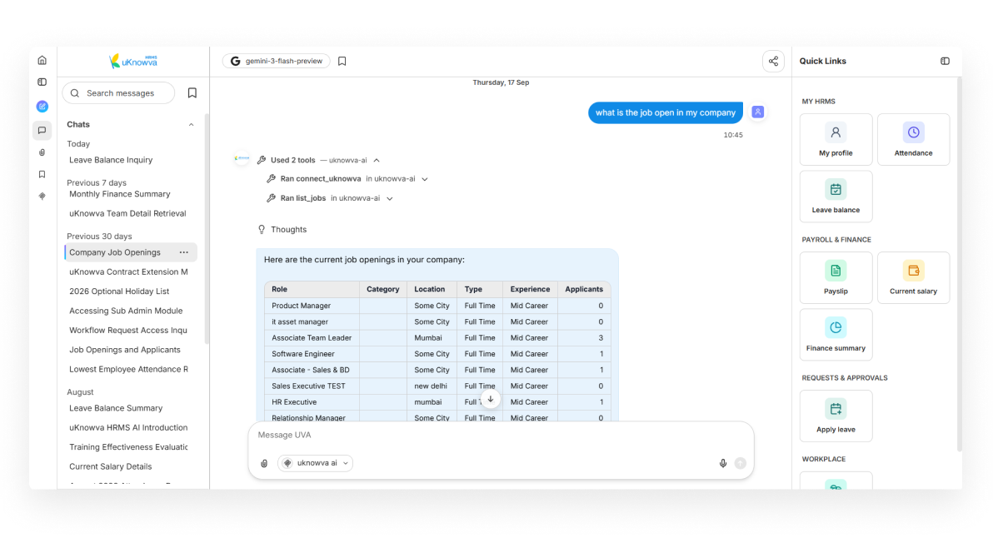Image resolution: width=993 pixels, height=538 pixels.
Task: Click the new delhi location cell
Action: click(432, 386)
